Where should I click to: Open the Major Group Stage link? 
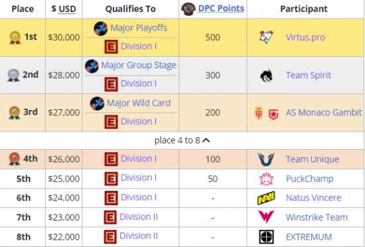click(x=139, y=65)
